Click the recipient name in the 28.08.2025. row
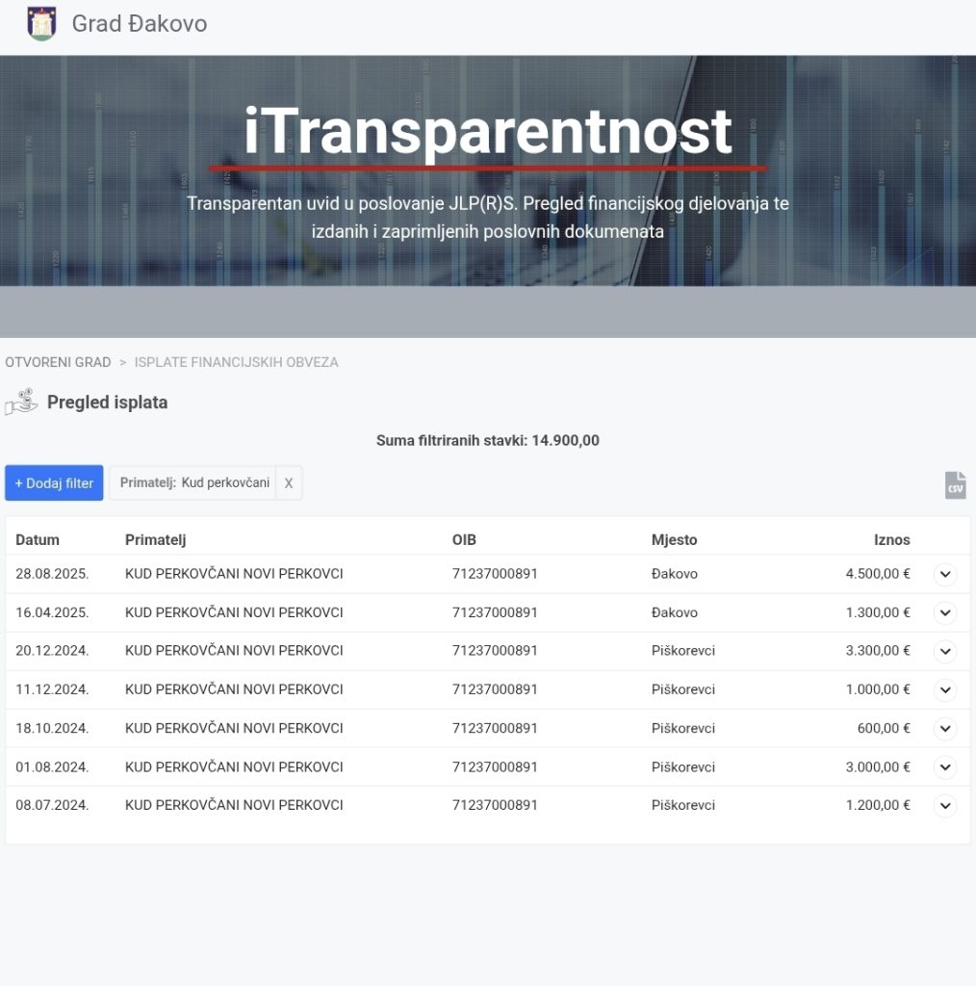The height and width of the screenshot is (986, 976). (234, 574)
